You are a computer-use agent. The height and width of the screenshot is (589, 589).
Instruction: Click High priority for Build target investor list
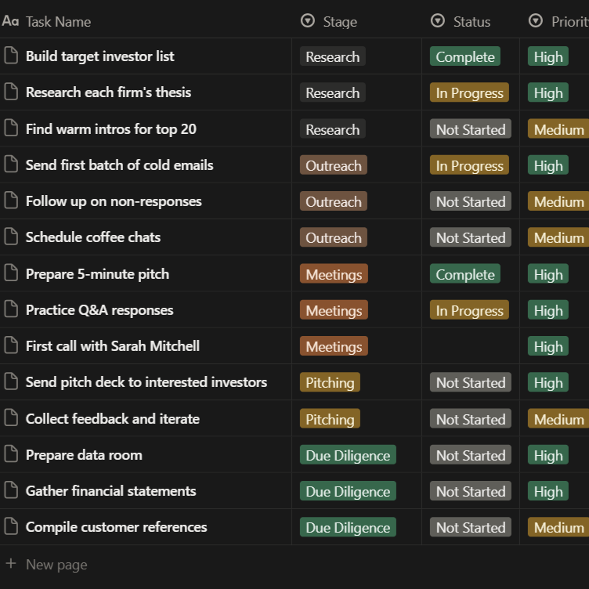(x=548, y=56)
